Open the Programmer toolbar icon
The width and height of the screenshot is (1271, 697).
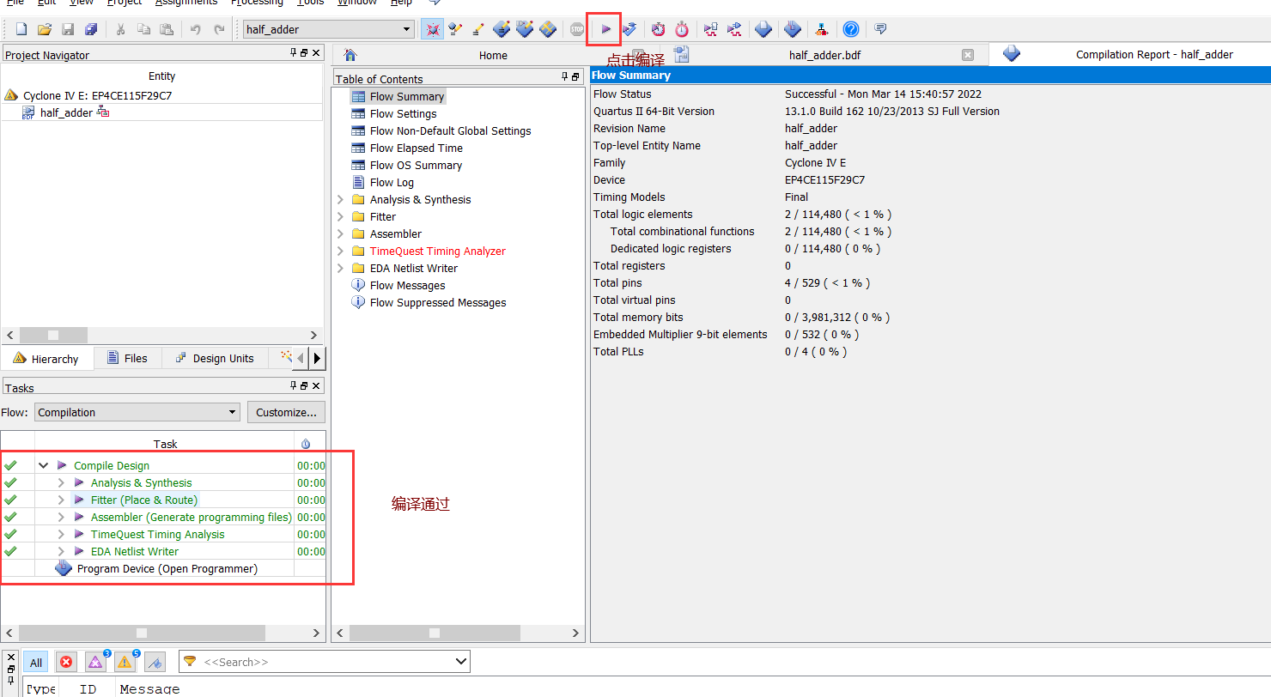[793, 29]
